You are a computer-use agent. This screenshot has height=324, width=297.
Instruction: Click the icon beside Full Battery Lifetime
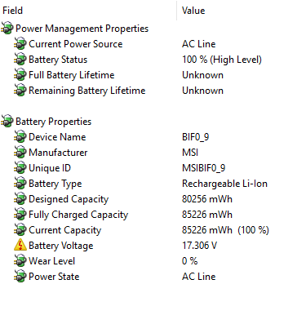[20, 75]
